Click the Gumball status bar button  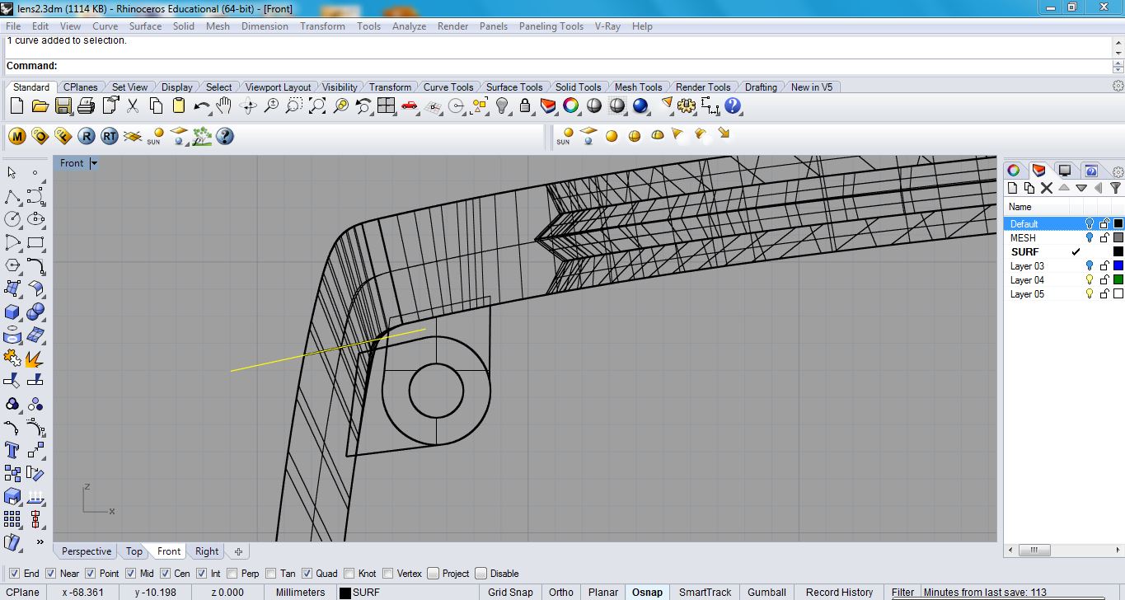click(766, 592)
